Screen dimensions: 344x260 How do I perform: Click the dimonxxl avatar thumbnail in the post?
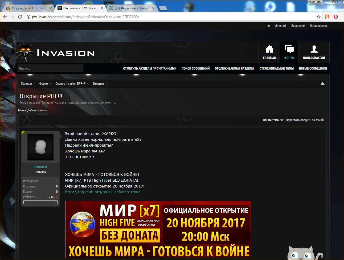coord(40,147)
